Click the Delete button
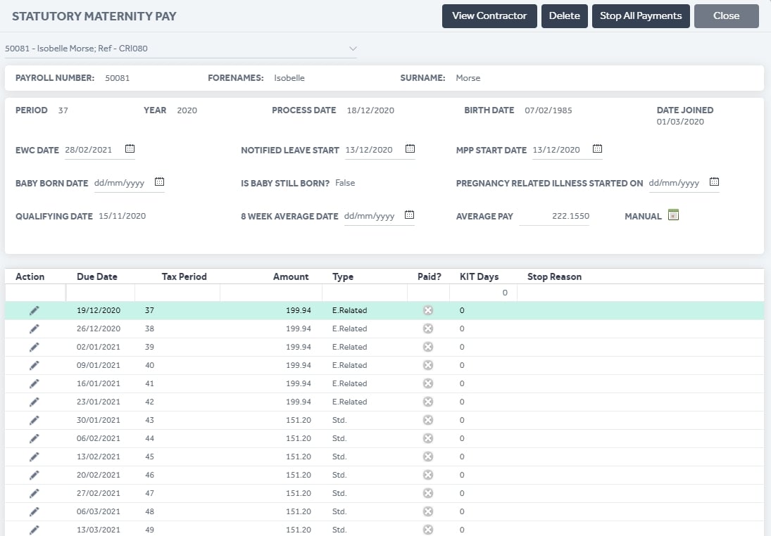 click(x=565, y=16)
